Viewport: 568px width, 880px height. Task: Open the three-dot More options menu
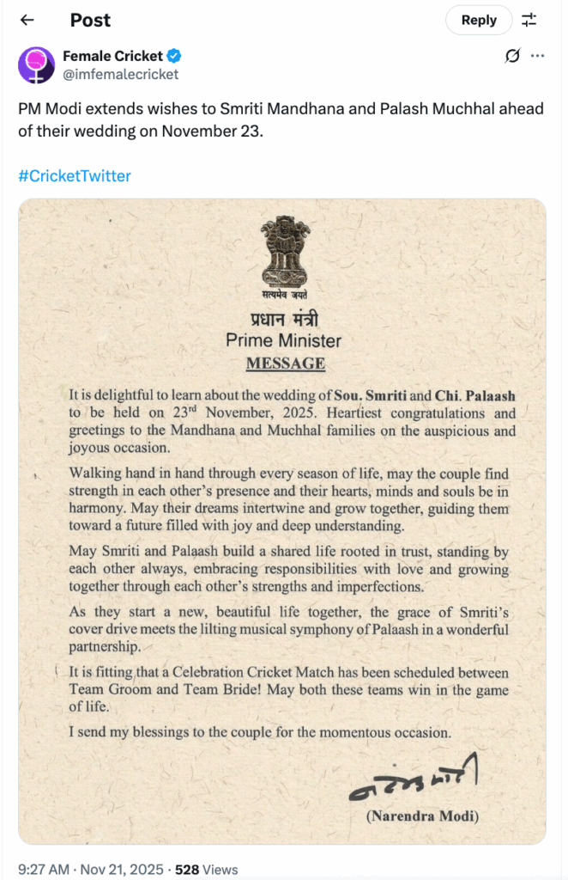[538, 57]
